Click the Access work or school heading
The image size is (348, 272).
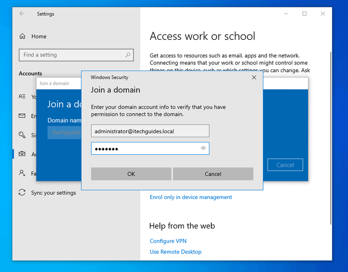(x=203, y=36)
